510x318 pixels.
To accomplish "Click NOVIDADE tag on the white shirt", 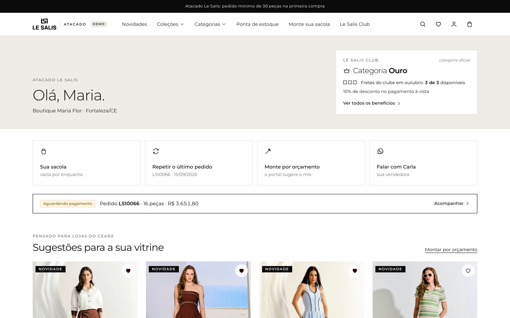I will click(x=50, y=269).
